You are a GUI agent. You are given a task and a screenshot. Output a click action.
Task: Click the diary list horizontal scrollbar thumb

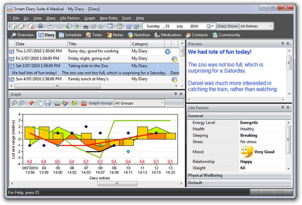[x=57, y=86]
